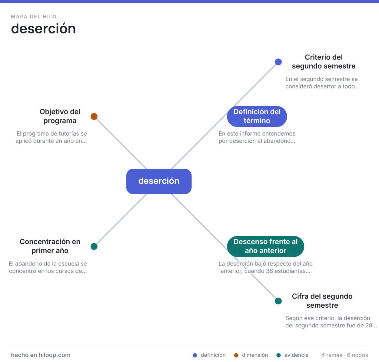
Task: Click the orange dimensión legend dot
Action: pyautogui.click(x=236, y=355)
